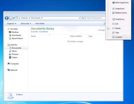
Task: Click the blue Back navigation arrow
Action: 7,18
